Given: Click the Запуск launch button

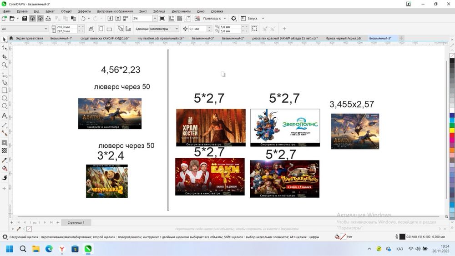Looking at the screenshot, I should click(x=252, y=19).
